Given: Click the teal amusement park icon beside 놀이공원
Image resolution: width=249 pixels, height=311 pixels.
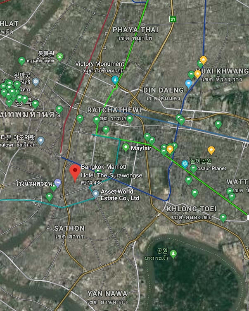Looking at the screenshot, I should coord(185,164).
